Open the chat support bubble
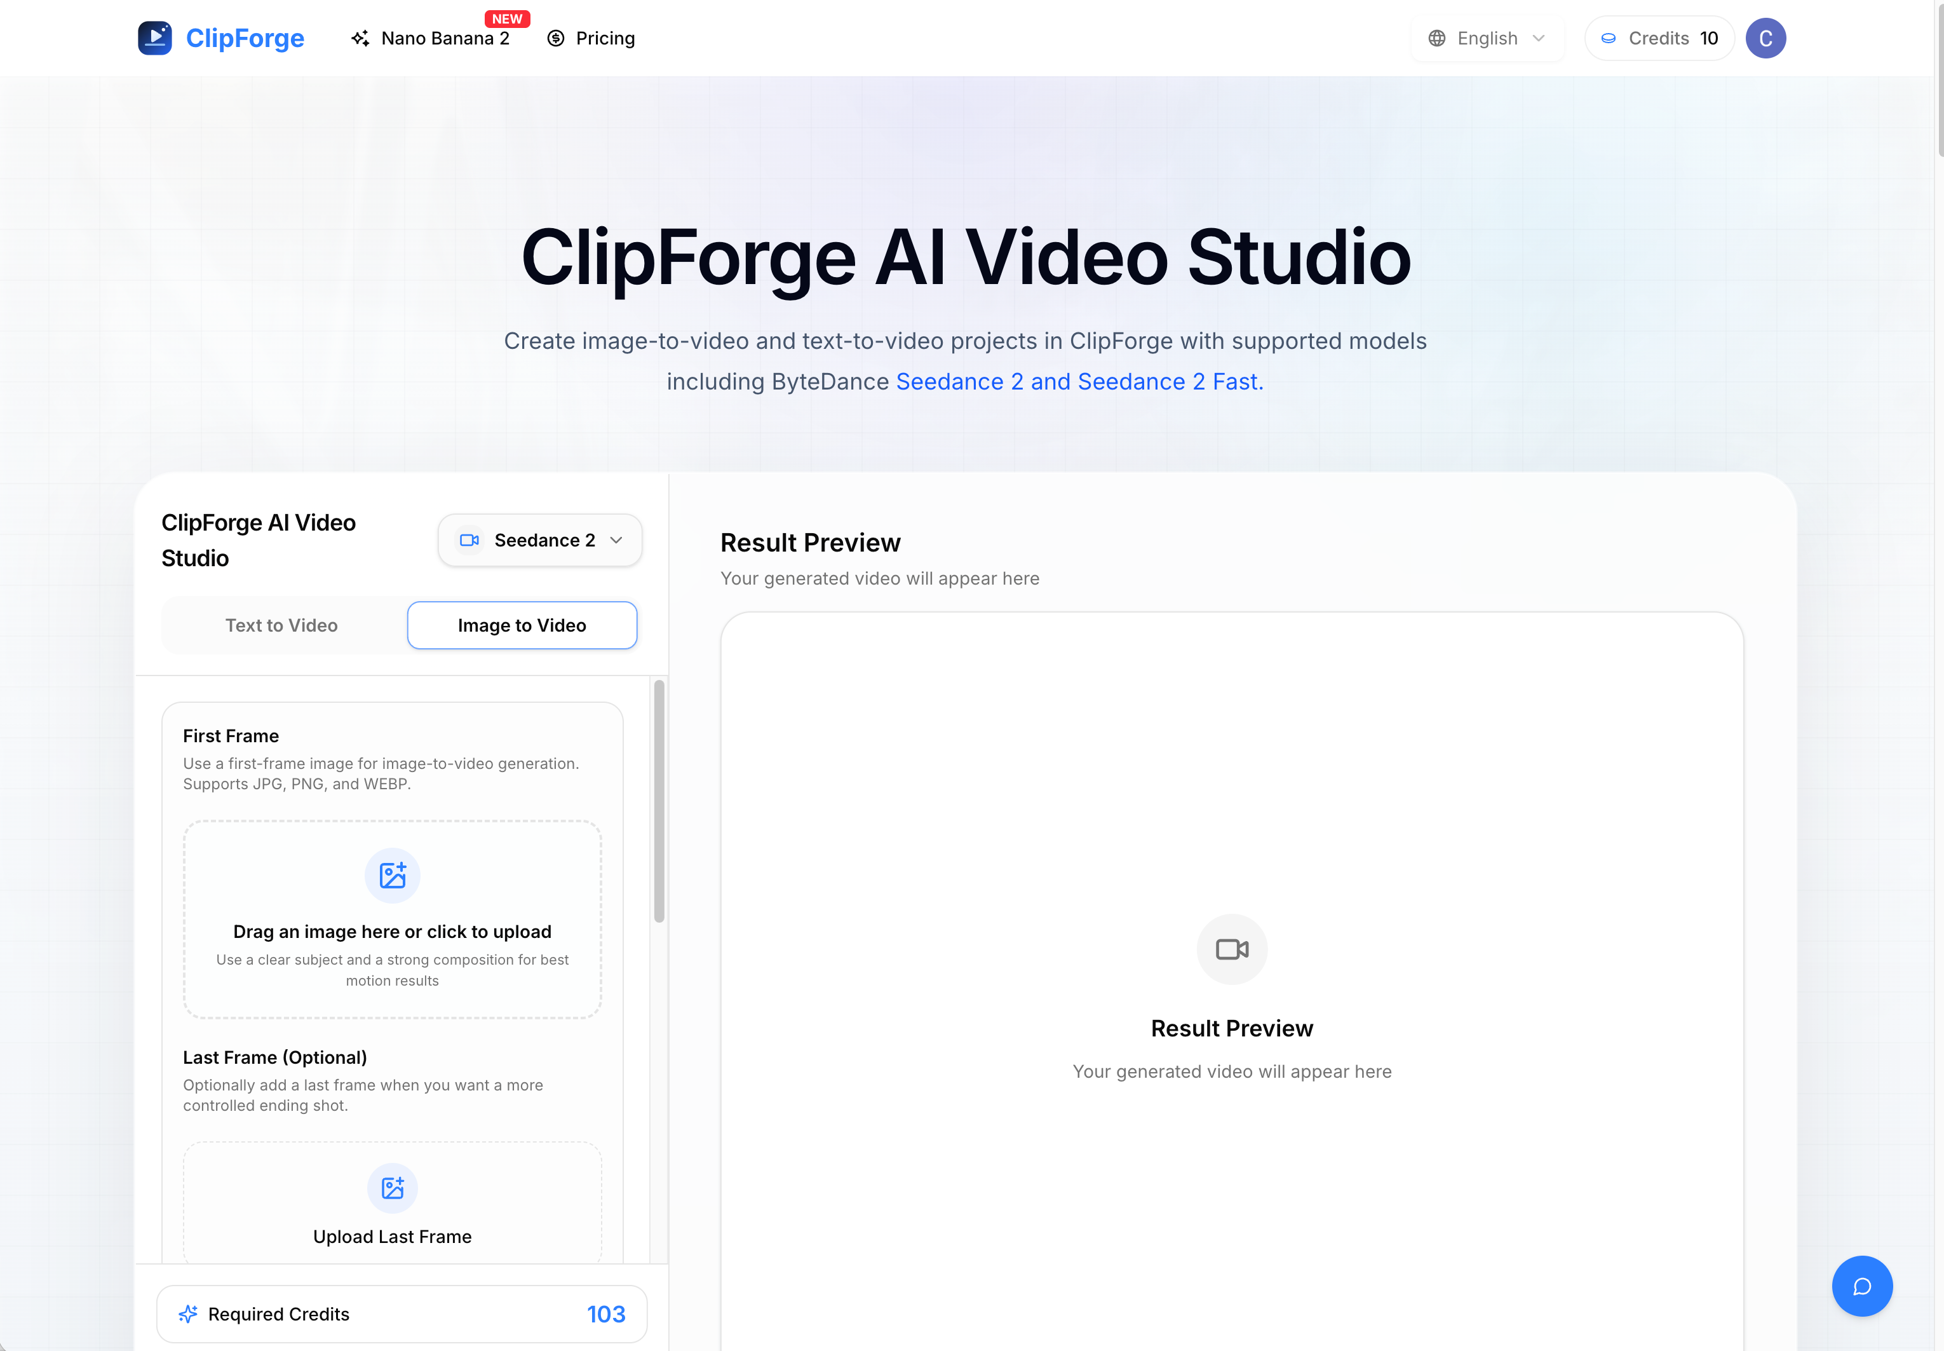This screenshot has width=1944, height=1351. [1862, 1286]
